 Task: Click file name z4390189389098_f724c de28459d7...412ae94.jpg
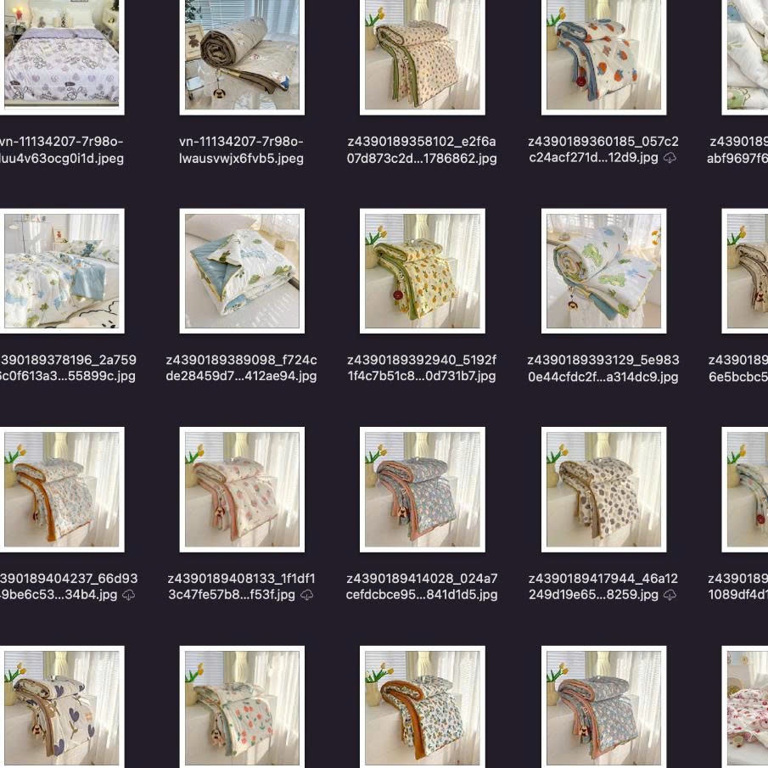point(241,367)
